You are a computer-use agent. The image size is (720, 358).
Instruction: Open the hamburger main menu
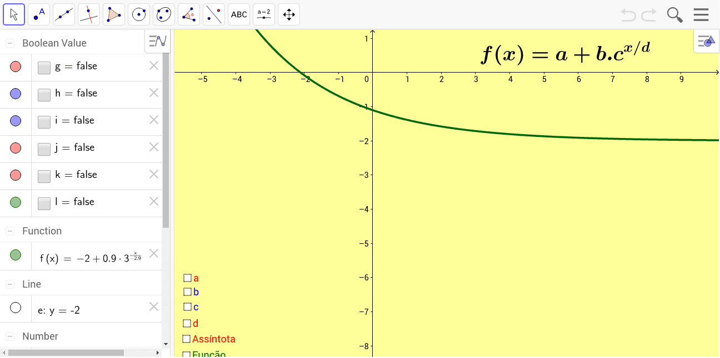coord(701,15)
